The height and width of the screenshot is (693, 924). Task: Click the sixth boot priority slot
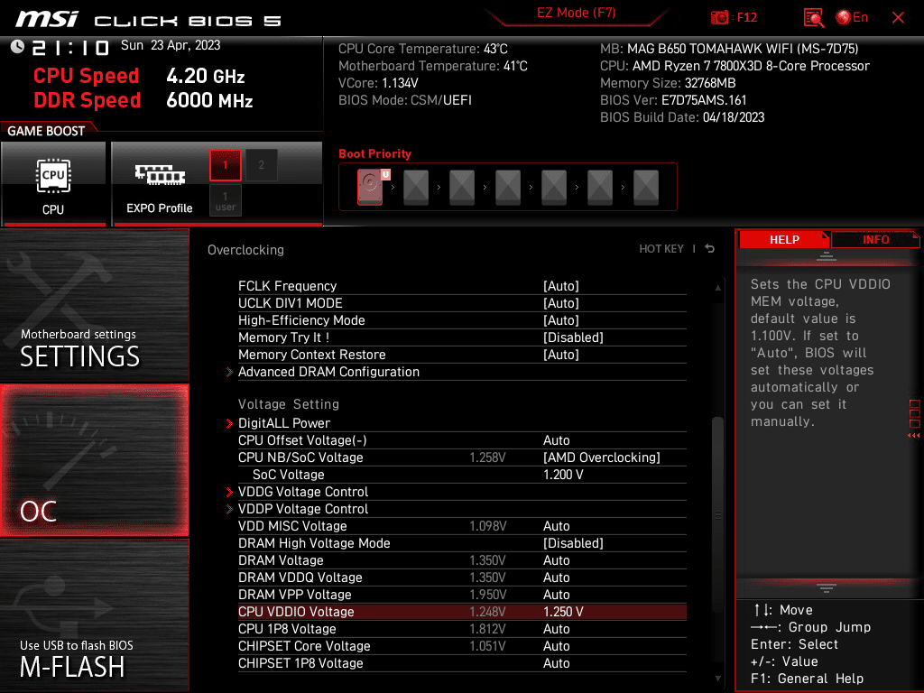click(600, 187)
